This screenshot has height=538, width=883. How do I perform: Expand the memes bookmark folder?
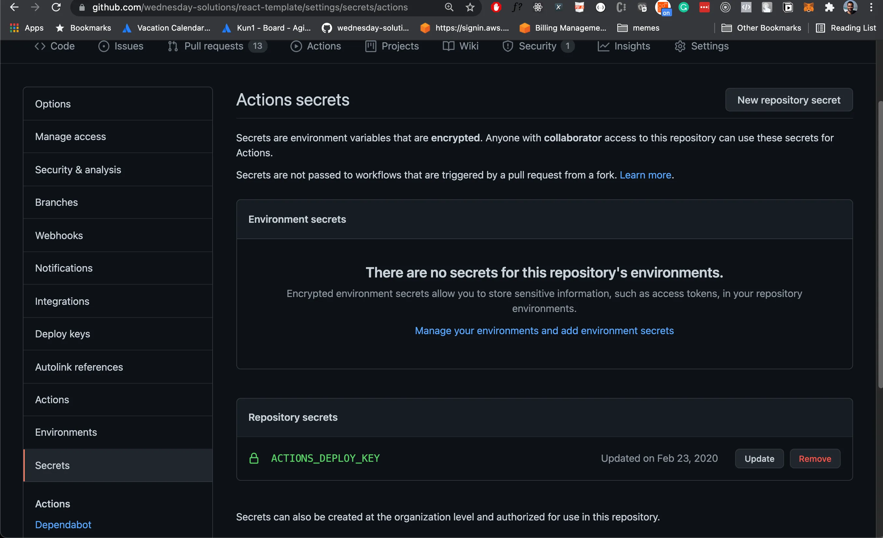pos(638,28)
